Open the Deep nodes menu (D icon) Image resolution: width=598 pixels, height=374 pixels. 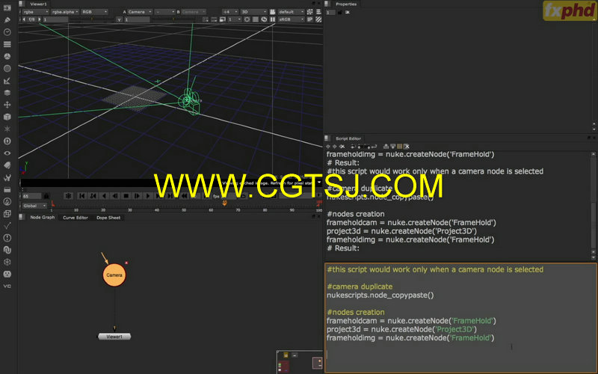click(x=7, y=141)
